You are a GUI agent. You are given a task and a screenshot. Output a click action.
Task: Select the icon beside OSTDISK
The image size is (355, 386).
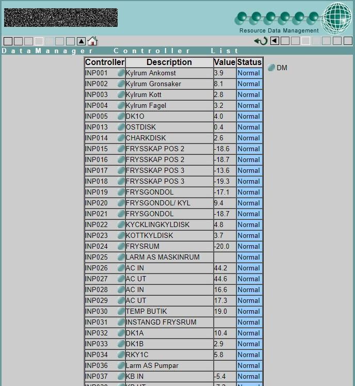pyautogui.click(x=121, y=127)
